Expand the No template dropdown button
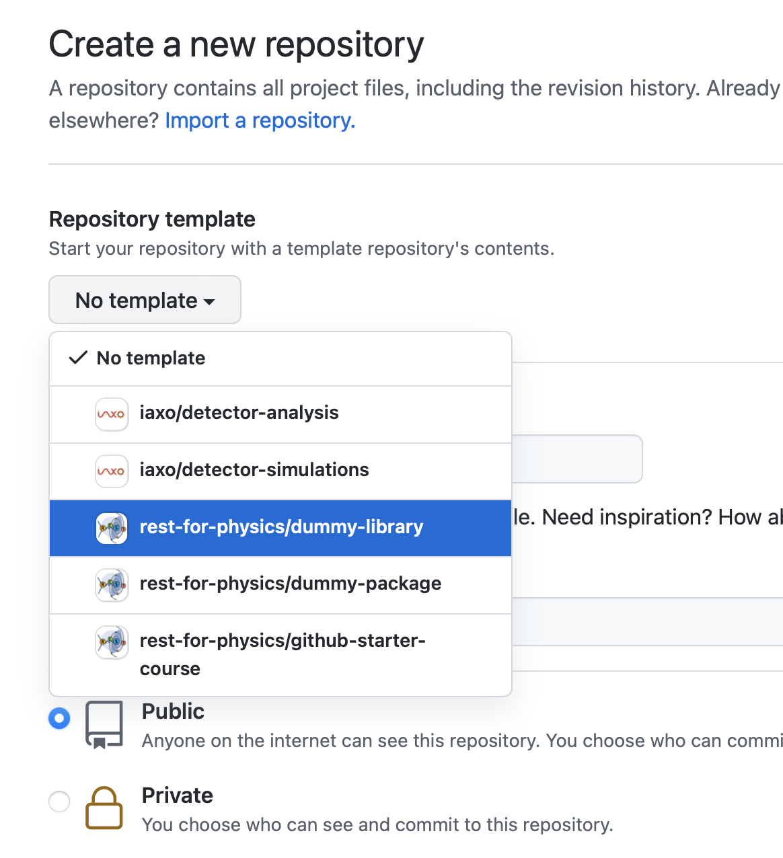 point(145,300)
